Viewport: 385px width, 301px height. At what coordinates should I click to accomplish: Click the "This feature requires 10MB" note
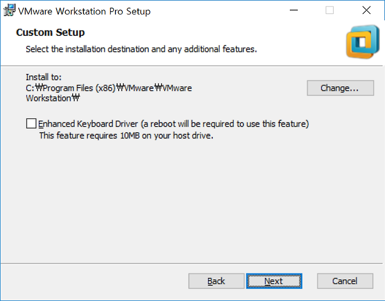pyautogui.click(x=126, y=135)
